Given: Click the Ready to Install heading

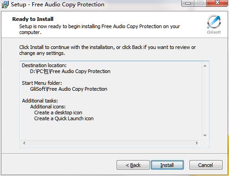Looking at the screenshot, I should click(x=33, y=19).
